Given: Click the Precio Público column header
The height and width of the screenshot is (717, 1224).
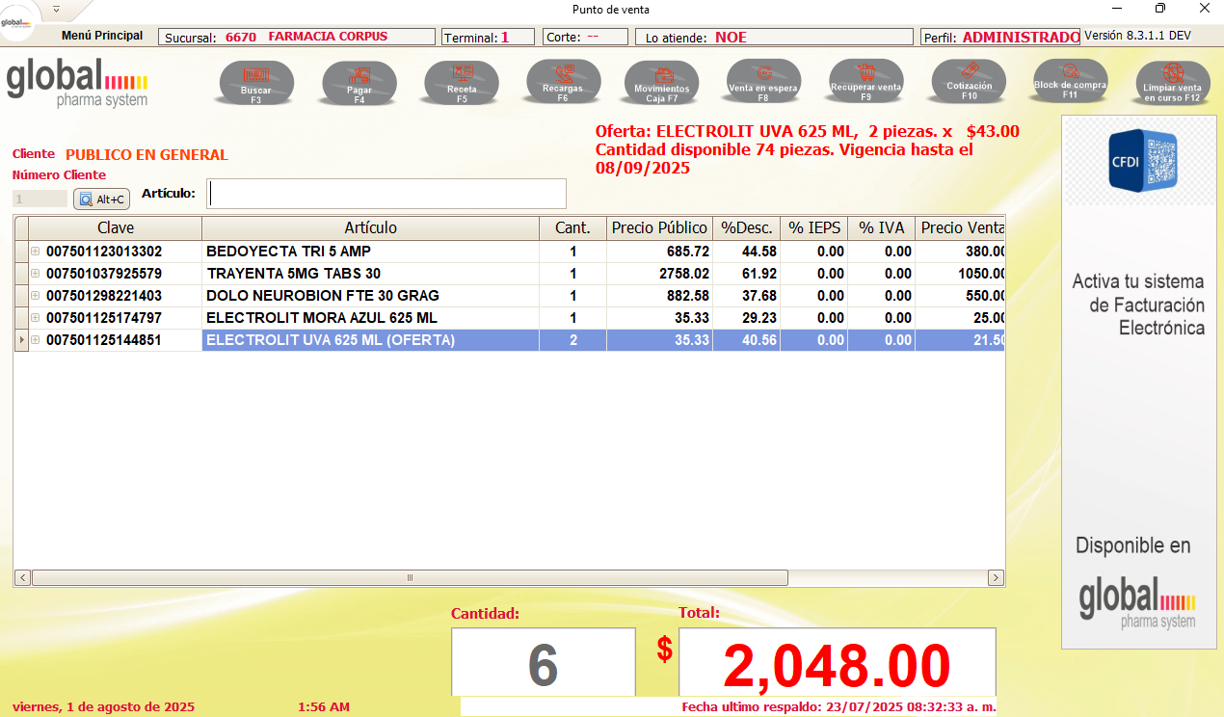Looking at the screenshot, I should tap(659, 228).
